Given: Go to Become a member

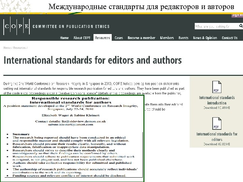Looking at the screenshot, I should coord(141,38).
